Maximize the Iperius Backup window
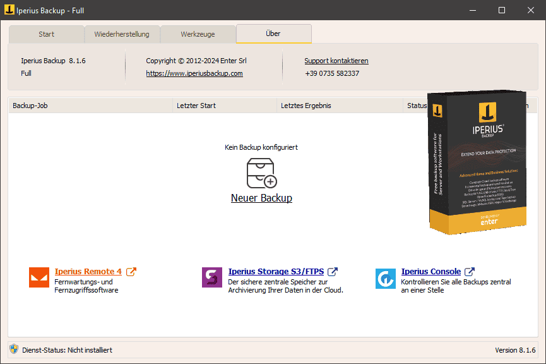 coord(502,10)
